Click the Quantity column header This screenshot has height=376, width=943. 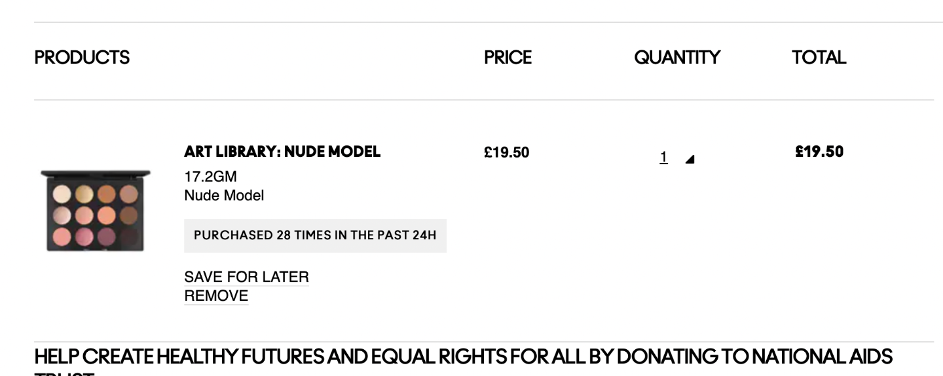coord(677,58)
